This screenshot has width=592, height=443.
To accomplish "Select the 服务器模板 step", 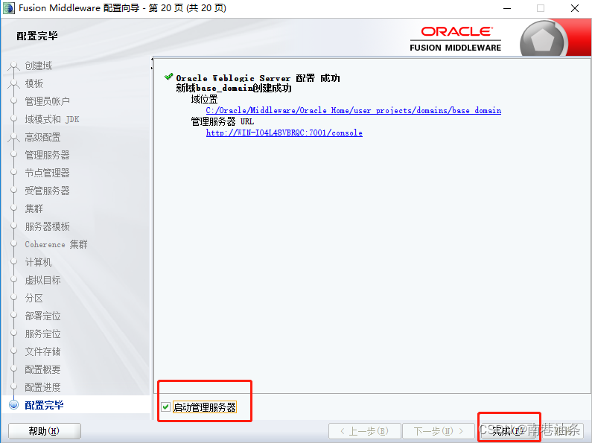I will 47,226.
